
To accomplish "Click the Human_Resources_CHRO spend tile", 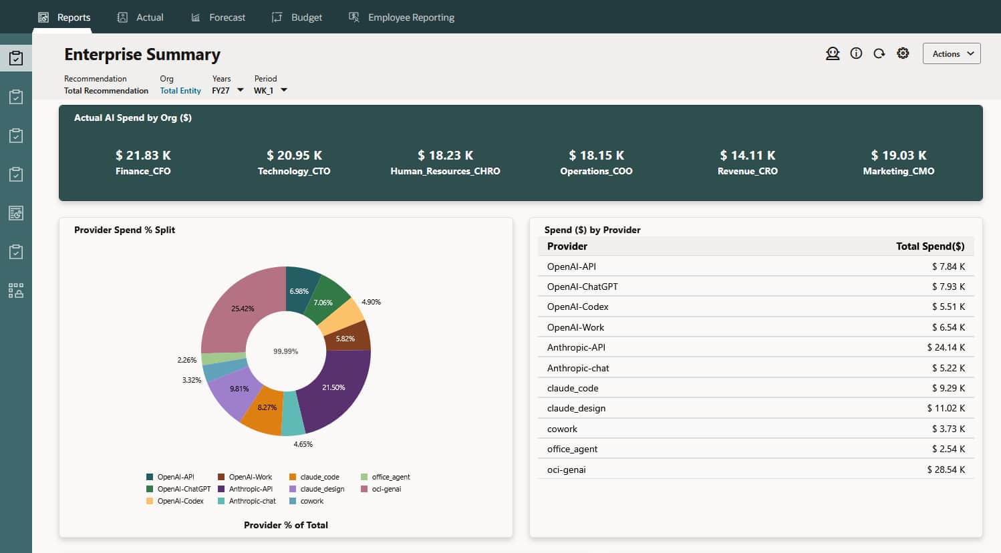I will click(445, 162).
